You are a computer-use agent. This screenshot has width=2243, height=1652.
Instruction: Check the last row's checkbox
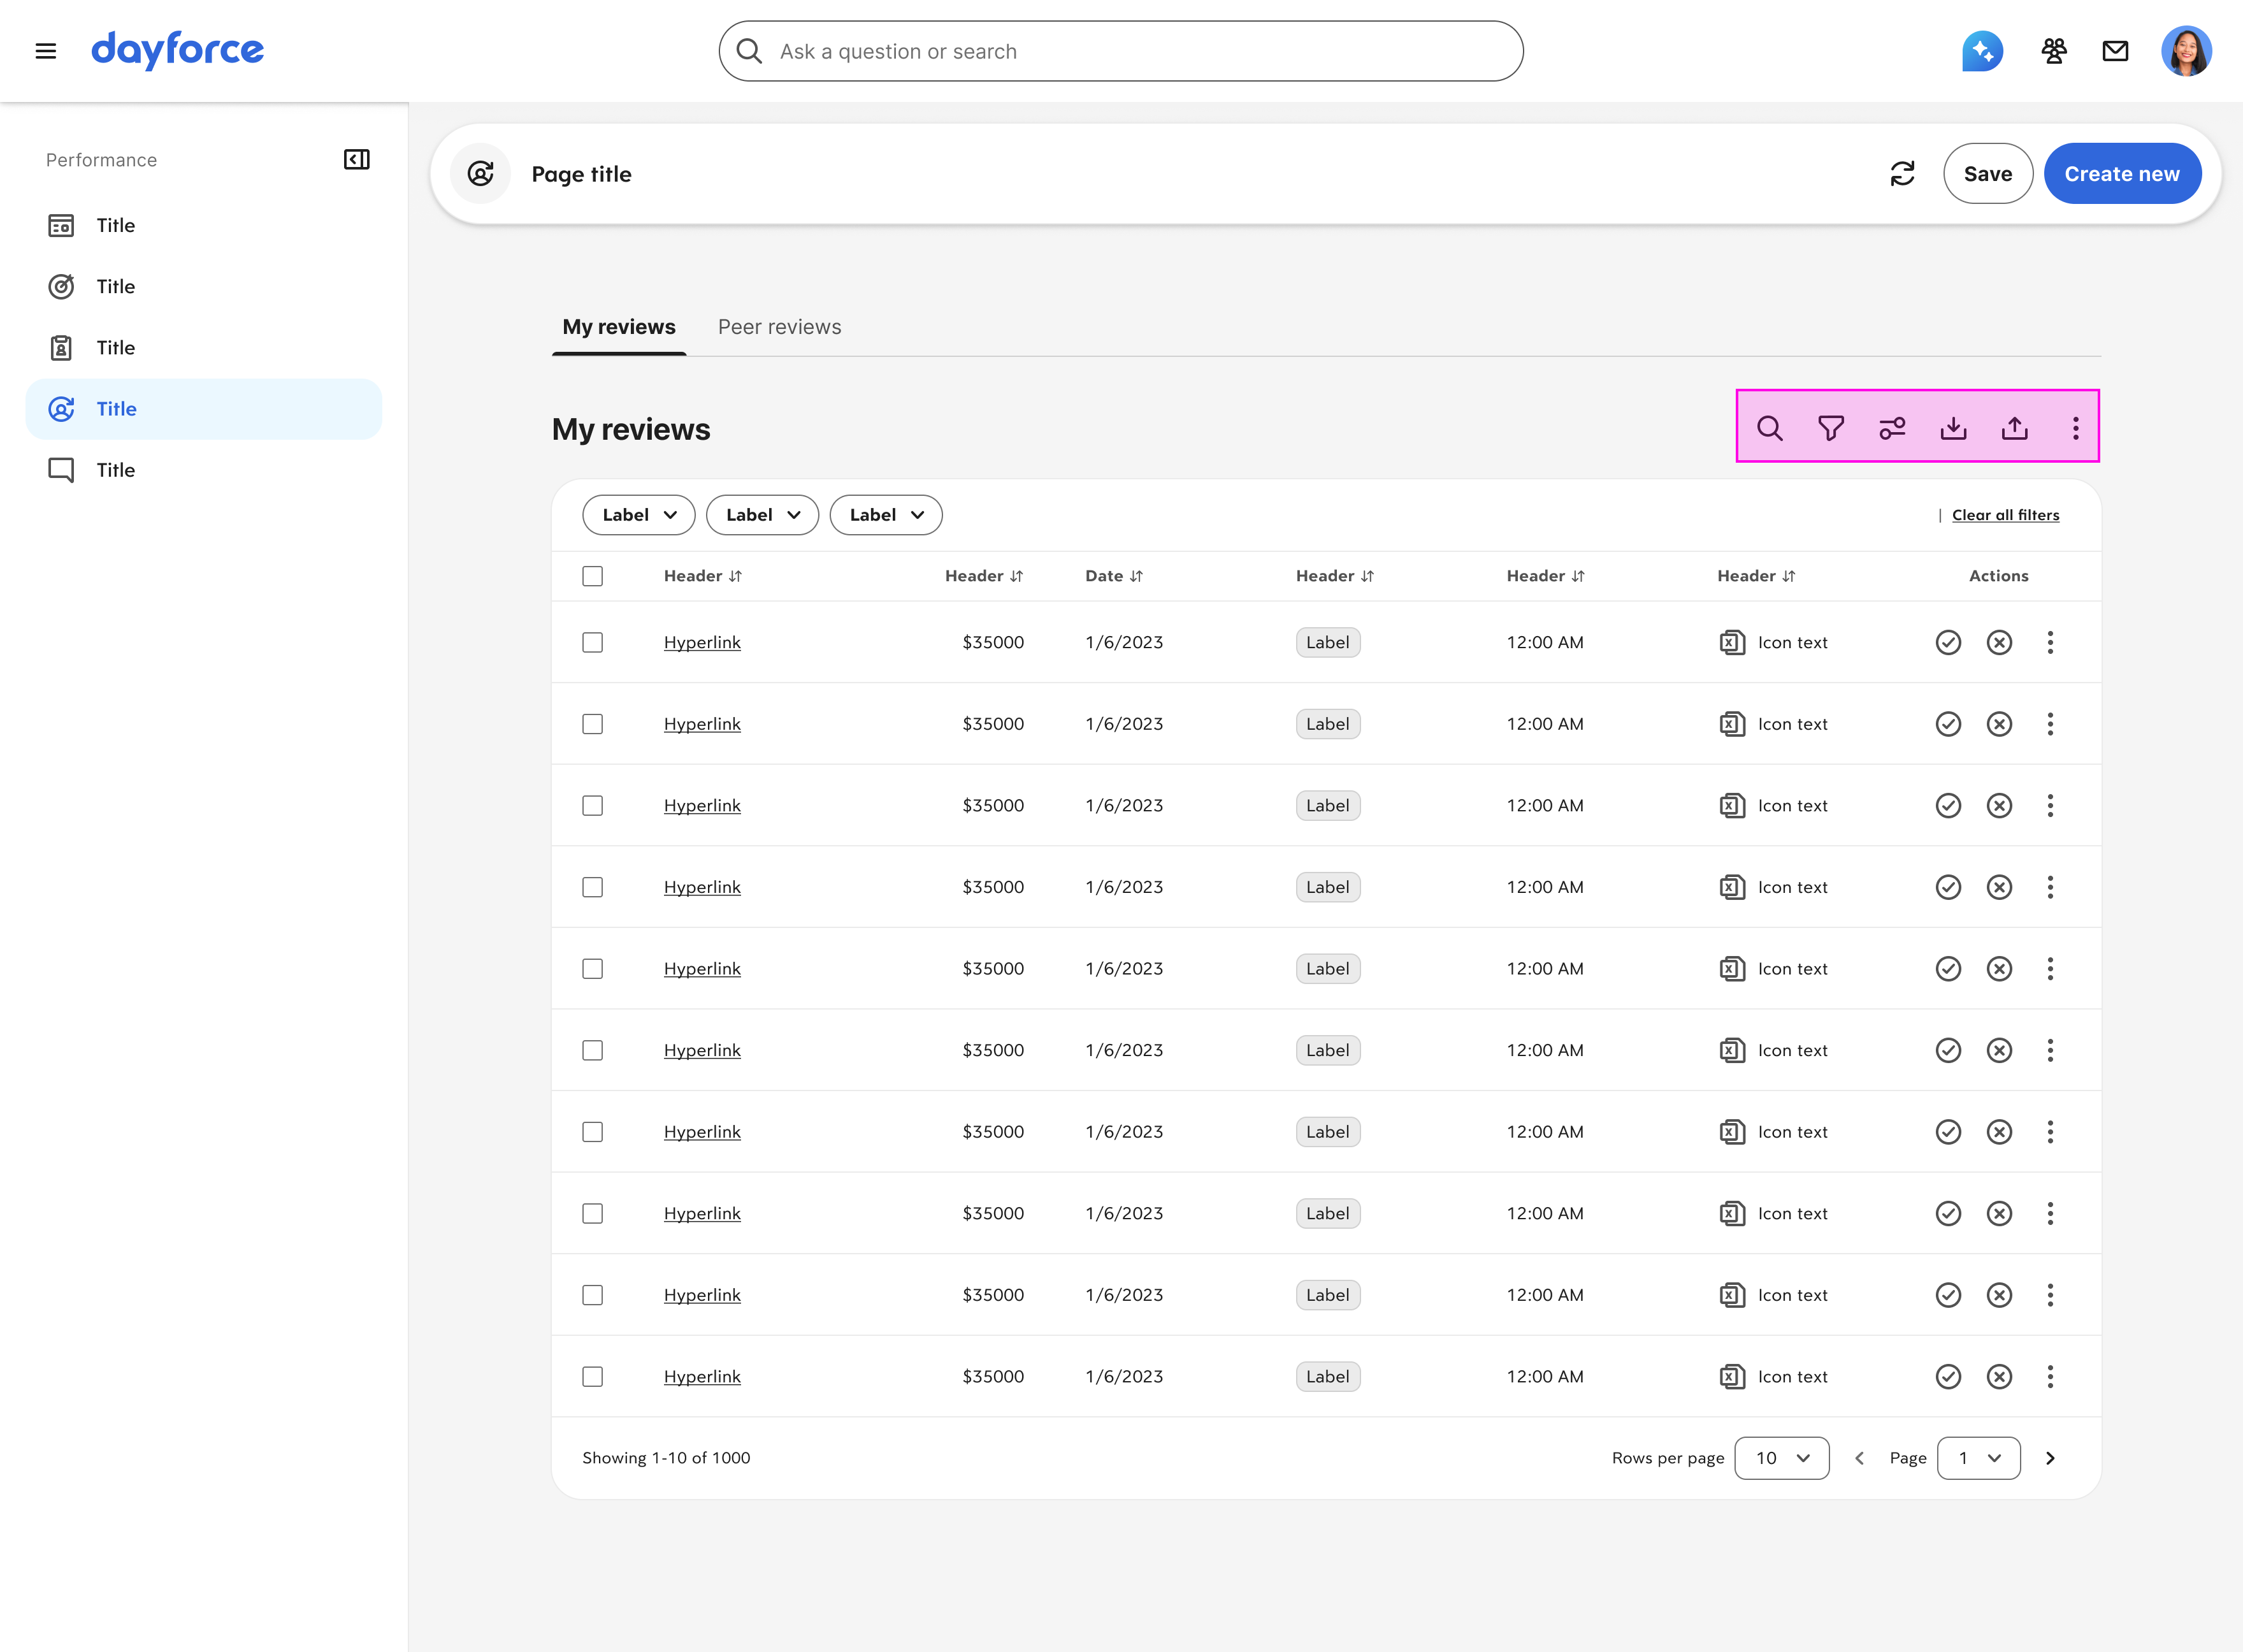pos(593,1377)
